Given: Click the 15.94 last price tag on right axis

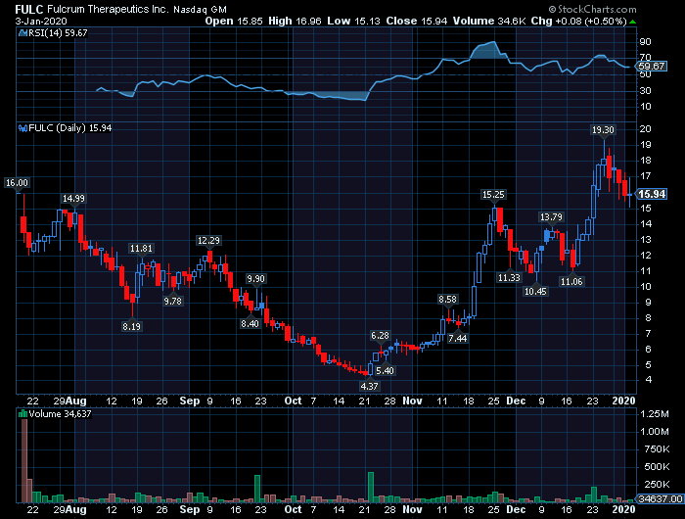Looking at the screenshot, I should pos(652,194).
